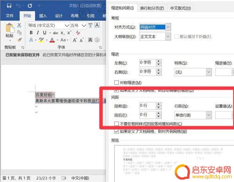
Task: Click the 设置值 input field
Action: pyautogui.click(x=224, y=115)
